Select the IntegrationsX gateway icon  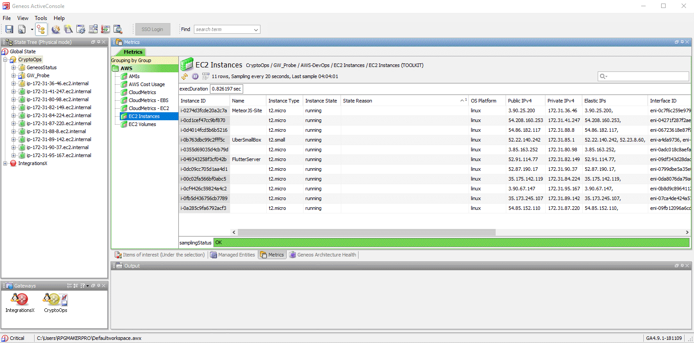20,300
